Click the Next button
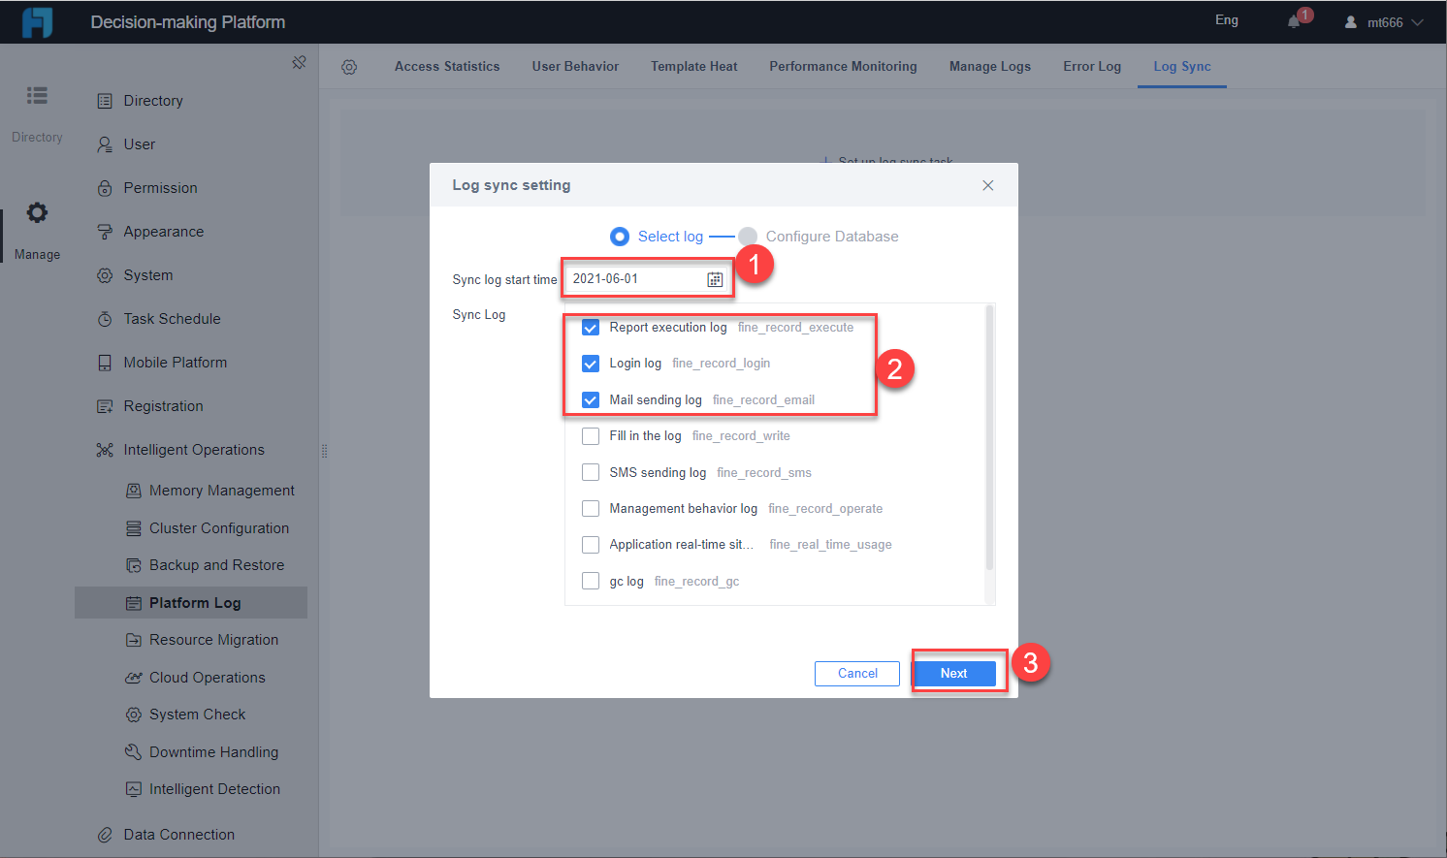This screenshot has height=858, width=1447. pos(954,674)
